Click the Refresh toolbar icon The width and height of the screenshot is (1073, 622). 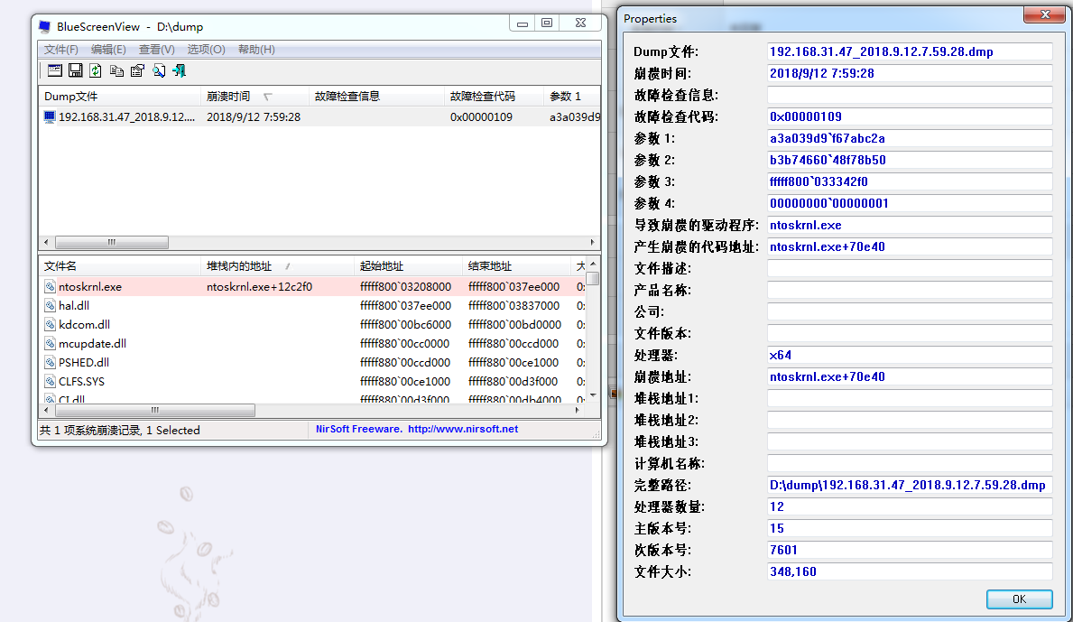pos(95,70)
